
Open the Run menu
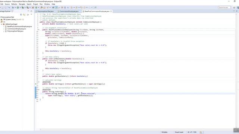coord(41,4)
